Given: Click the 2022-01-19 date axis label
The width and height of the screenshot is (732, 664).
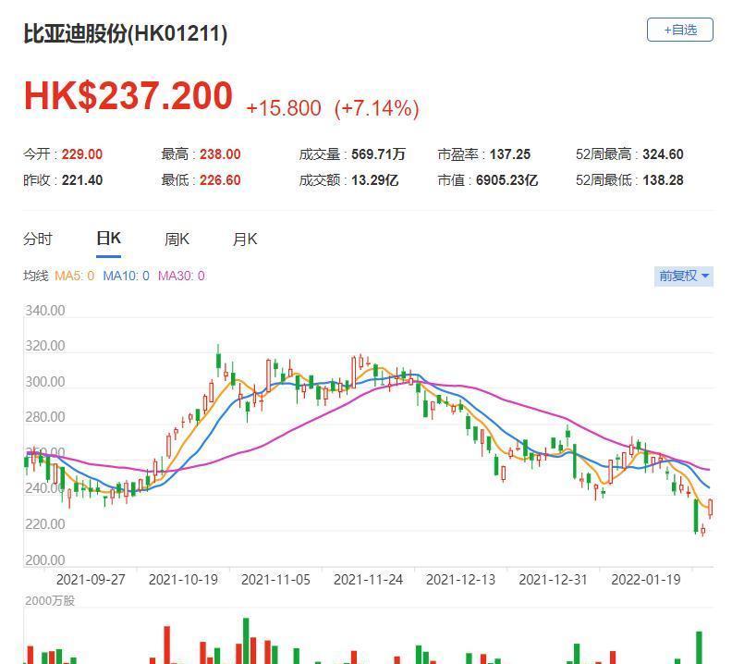Looking at the screenshot, I should pyautogui.click(x=646, y=580).
